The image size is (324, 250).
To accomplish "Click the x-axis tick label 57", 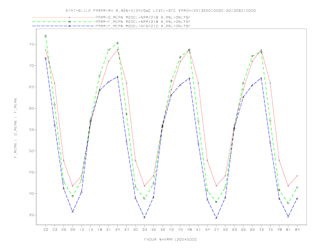I will [216, 230].
